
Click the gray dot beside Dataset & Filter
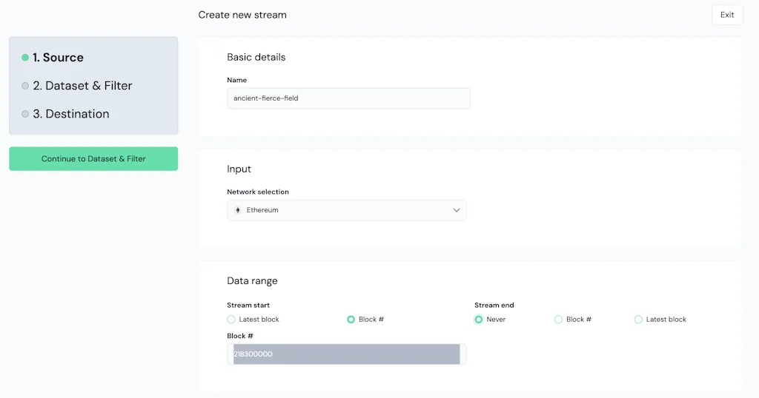[x=25, y=86]
